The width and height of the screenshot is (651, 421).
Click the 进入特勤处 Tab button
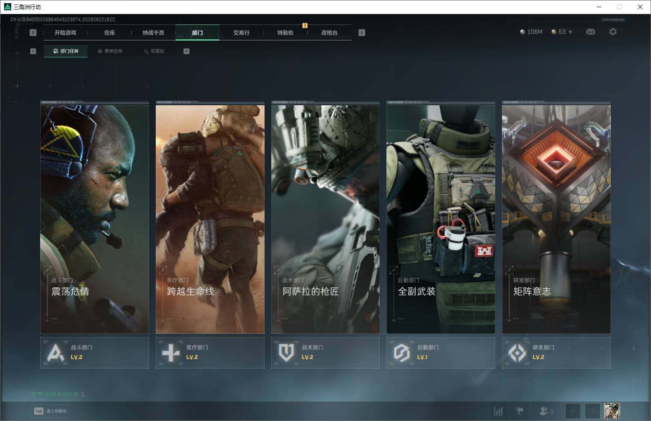pos(51,411)
